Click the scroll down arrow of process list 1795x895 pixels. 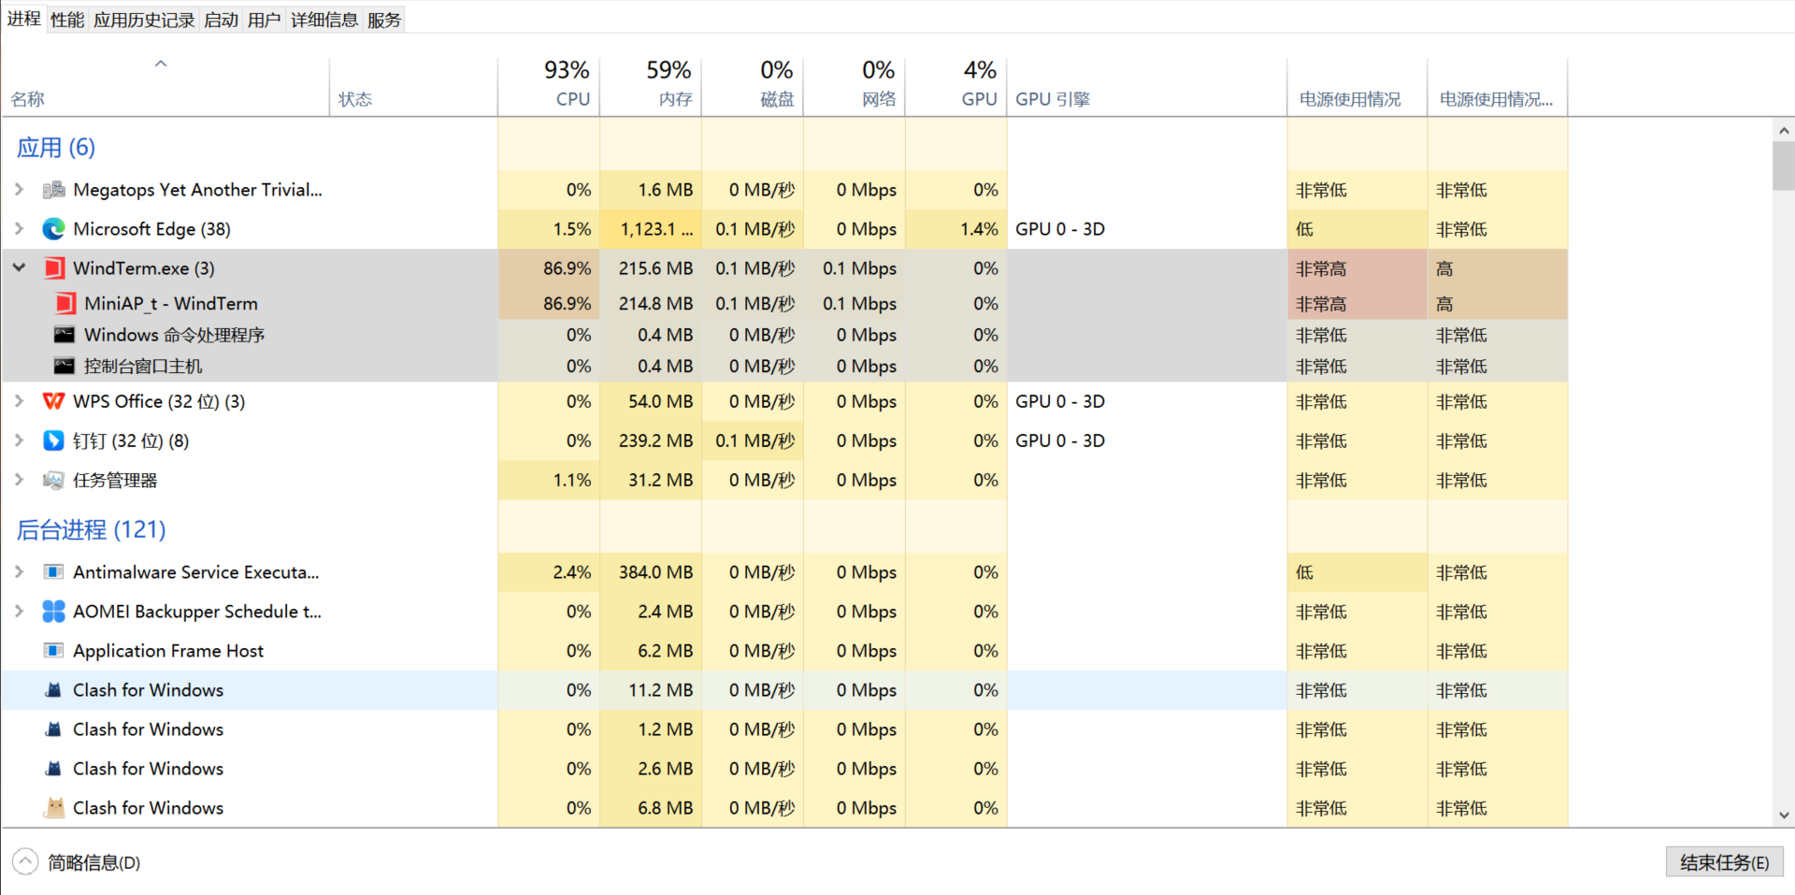pyautogui.click(x=1784, y=815)
